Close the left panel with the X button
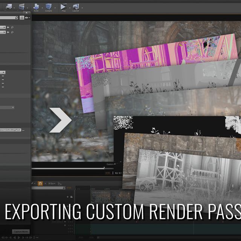This screenshot has width=241, height=241. [x=26, y=13]
